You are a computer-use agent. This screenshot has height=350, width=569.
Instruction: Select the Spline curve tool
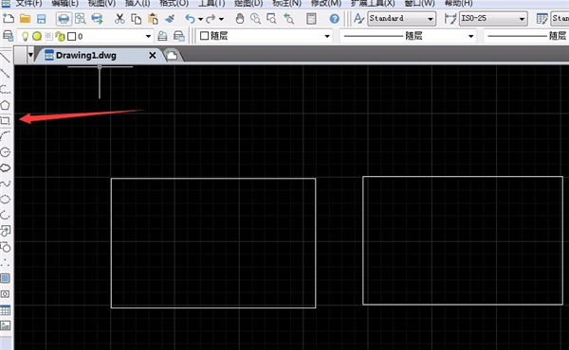coord(5,184)
